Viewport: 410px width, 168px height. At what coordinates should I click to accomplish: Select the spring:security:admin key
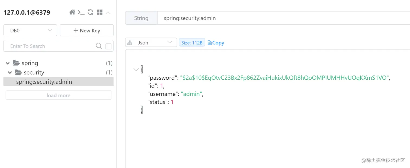[44, 82]
